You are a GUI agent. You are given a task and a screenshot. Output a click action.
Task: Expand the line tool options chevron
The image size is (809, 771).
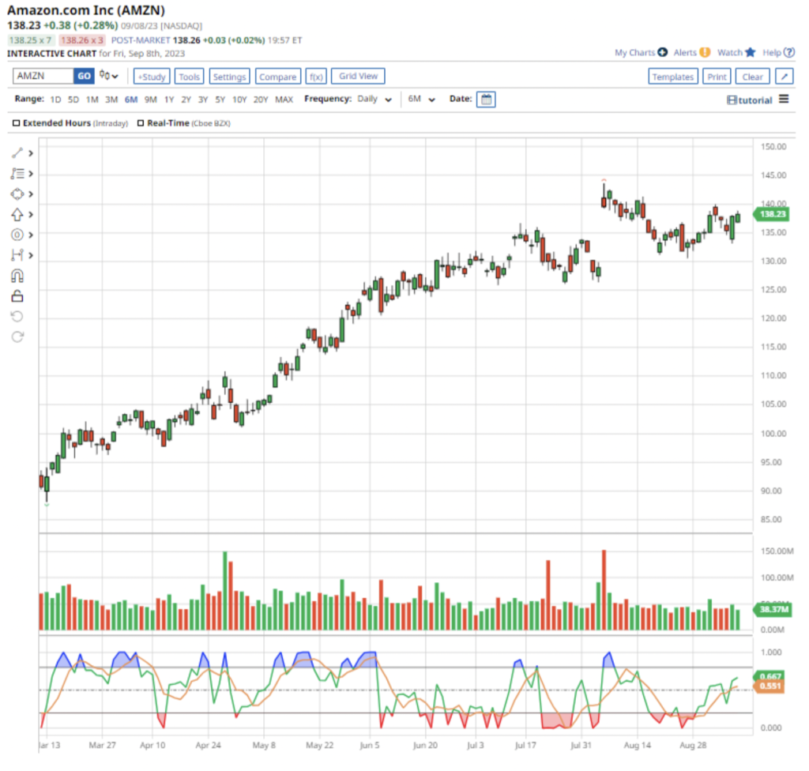(31, 152)
